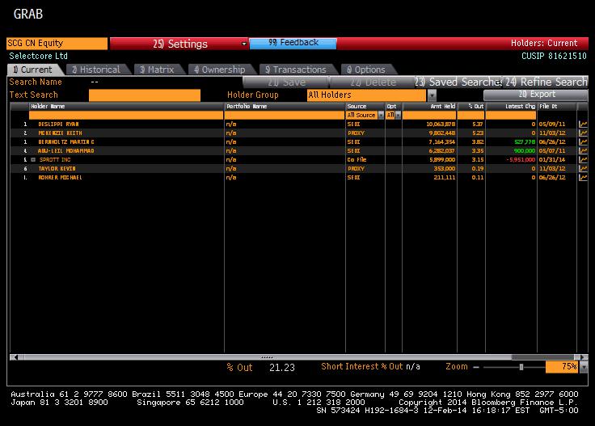Click the Save button

point(286,82)
